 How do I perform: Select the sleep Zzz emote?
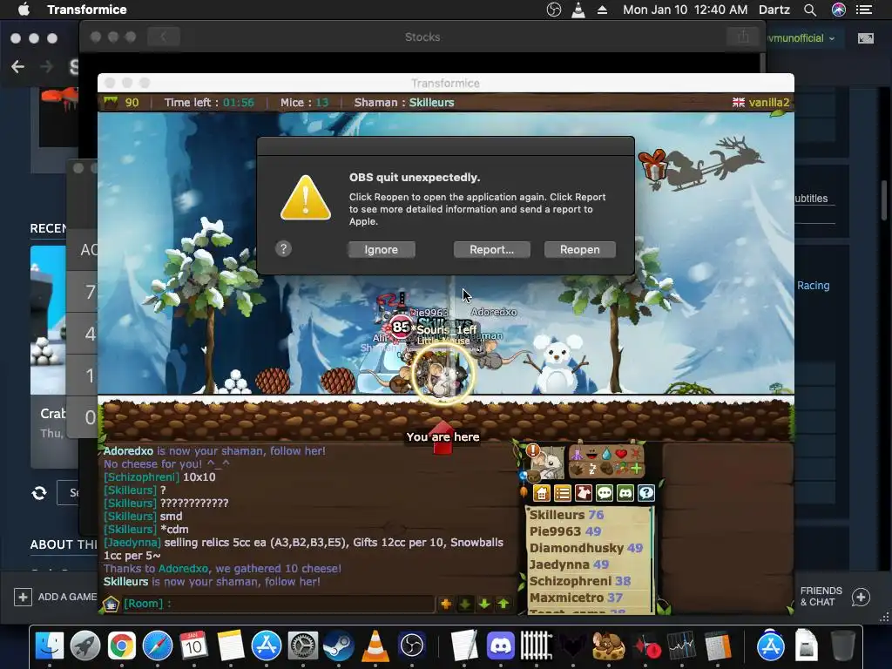(x=592, y=470)
